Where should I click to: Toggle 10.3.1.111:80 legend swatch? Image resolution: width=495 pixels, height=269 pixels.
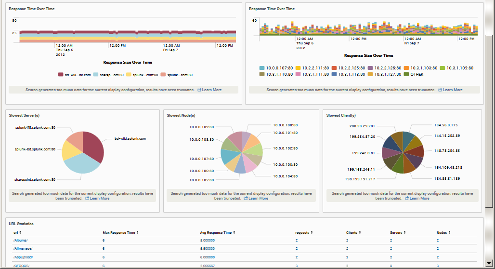pyautogui.click(x=298, y=74)
